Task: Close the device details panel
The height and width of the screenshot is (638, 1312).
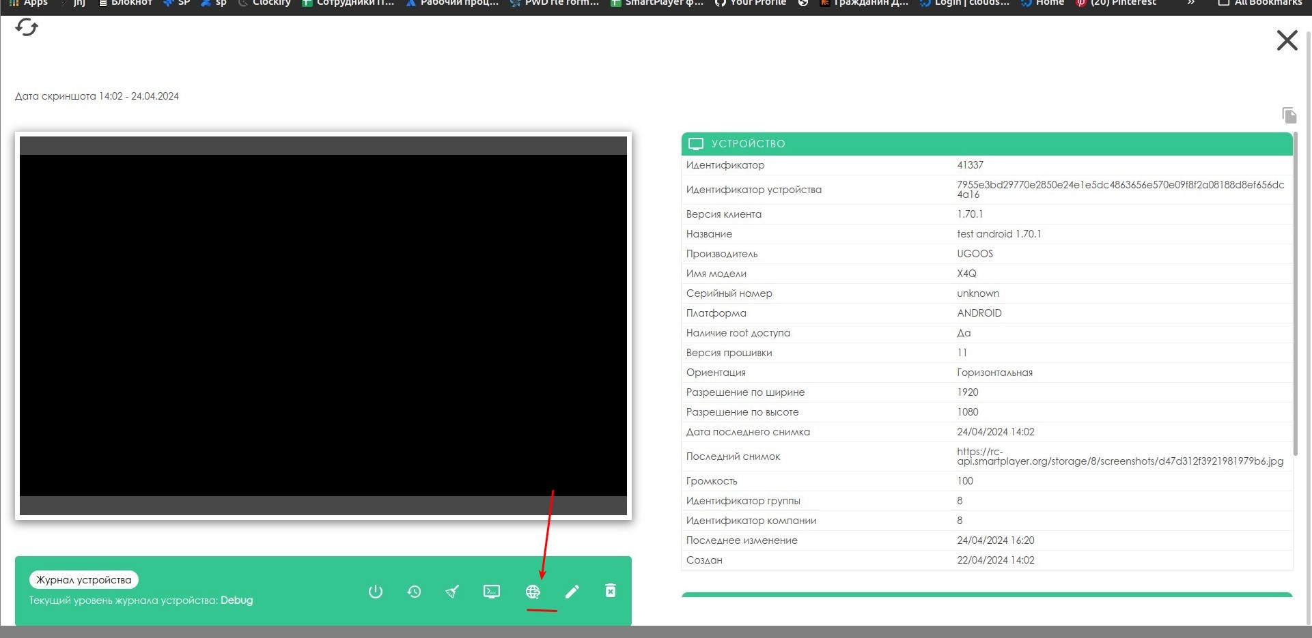Action: [1287, 40]
